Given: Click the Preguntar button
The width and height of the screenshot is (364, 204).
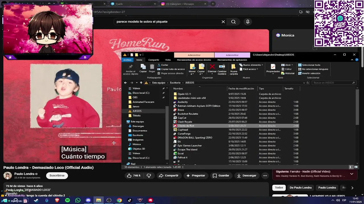Looking at the screenshot, I should (x=196, y=176).
